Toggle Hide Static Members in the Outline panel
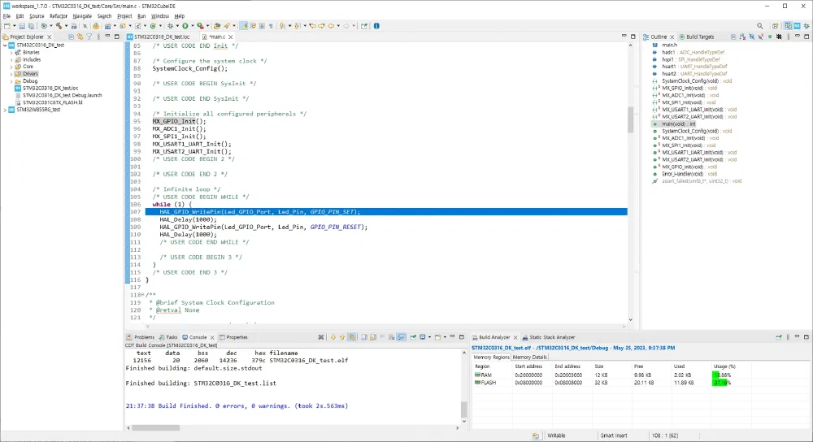813x442 pixels. [x=762, y=37]
